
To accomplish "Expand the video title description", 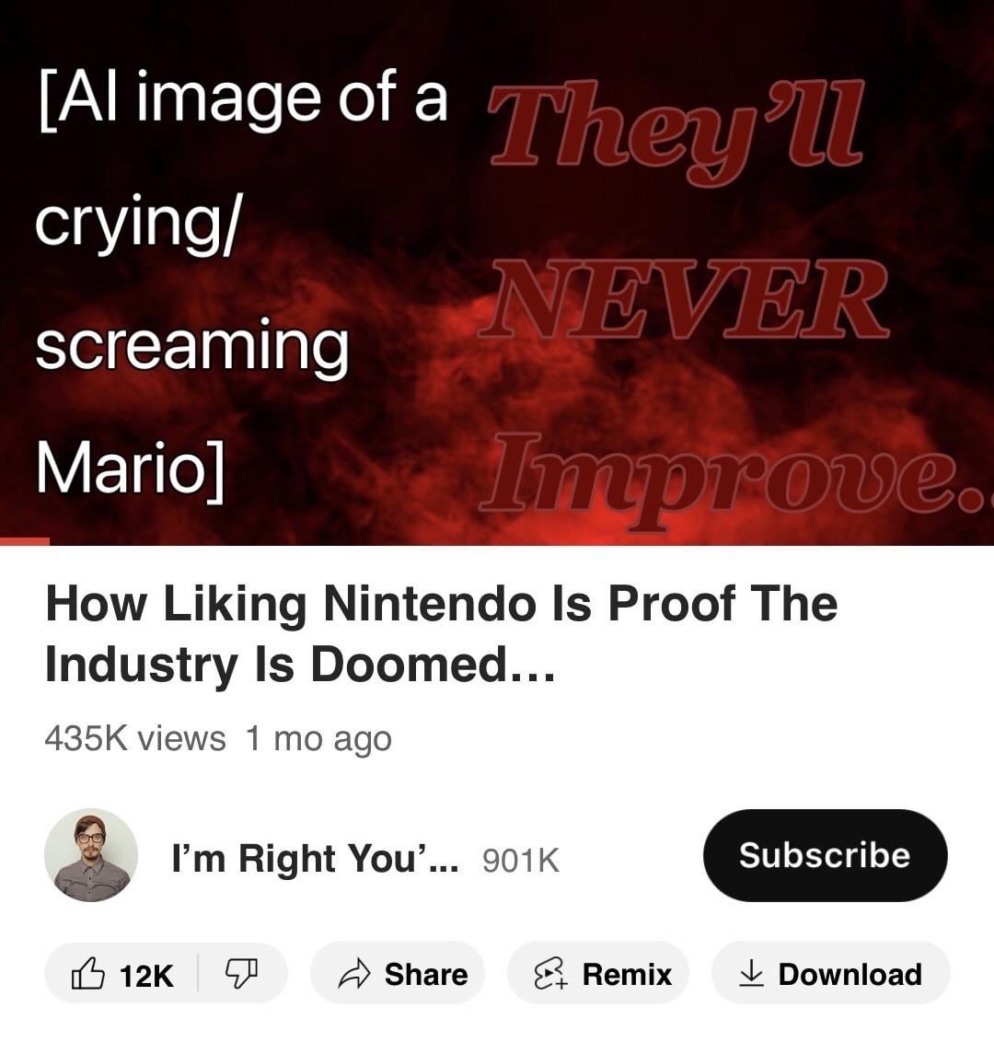I will 441,633.
